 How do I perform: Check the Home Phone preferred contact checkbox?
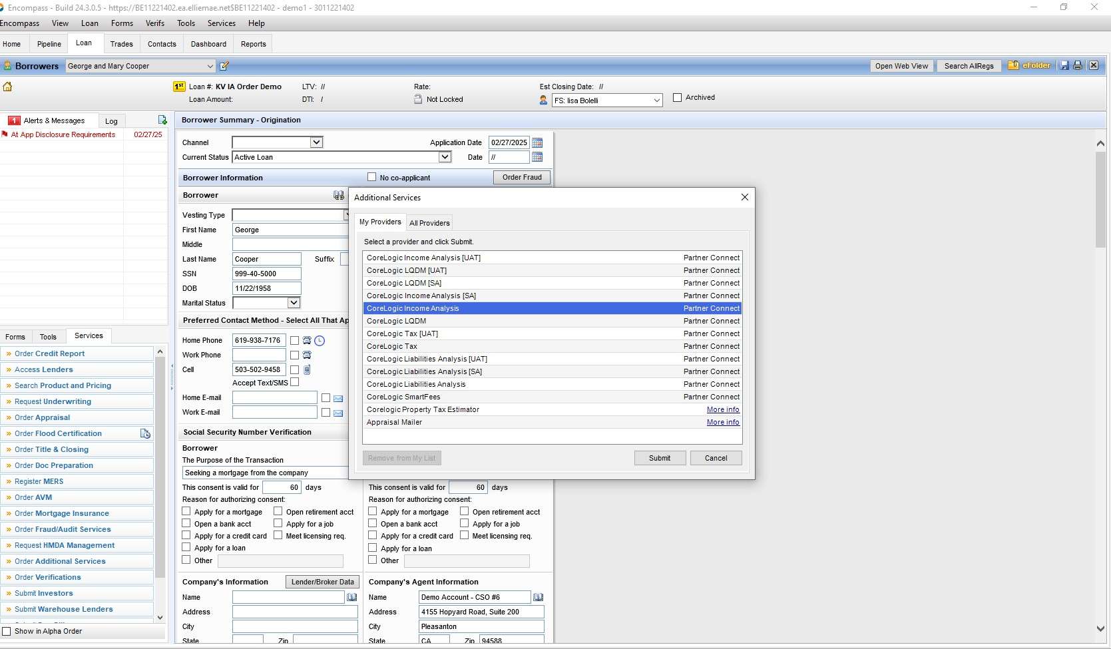pos(294,341)
